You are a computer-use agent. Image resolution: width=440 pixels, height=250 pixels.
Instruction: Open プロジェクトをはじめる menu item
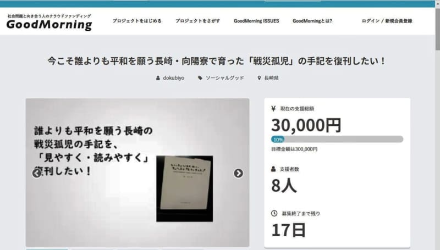pos(137,21)
